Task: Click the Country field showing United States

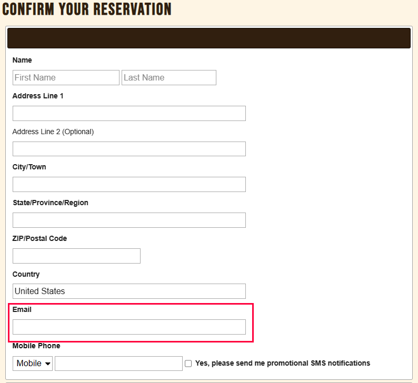Action: [x=129, y=291]
